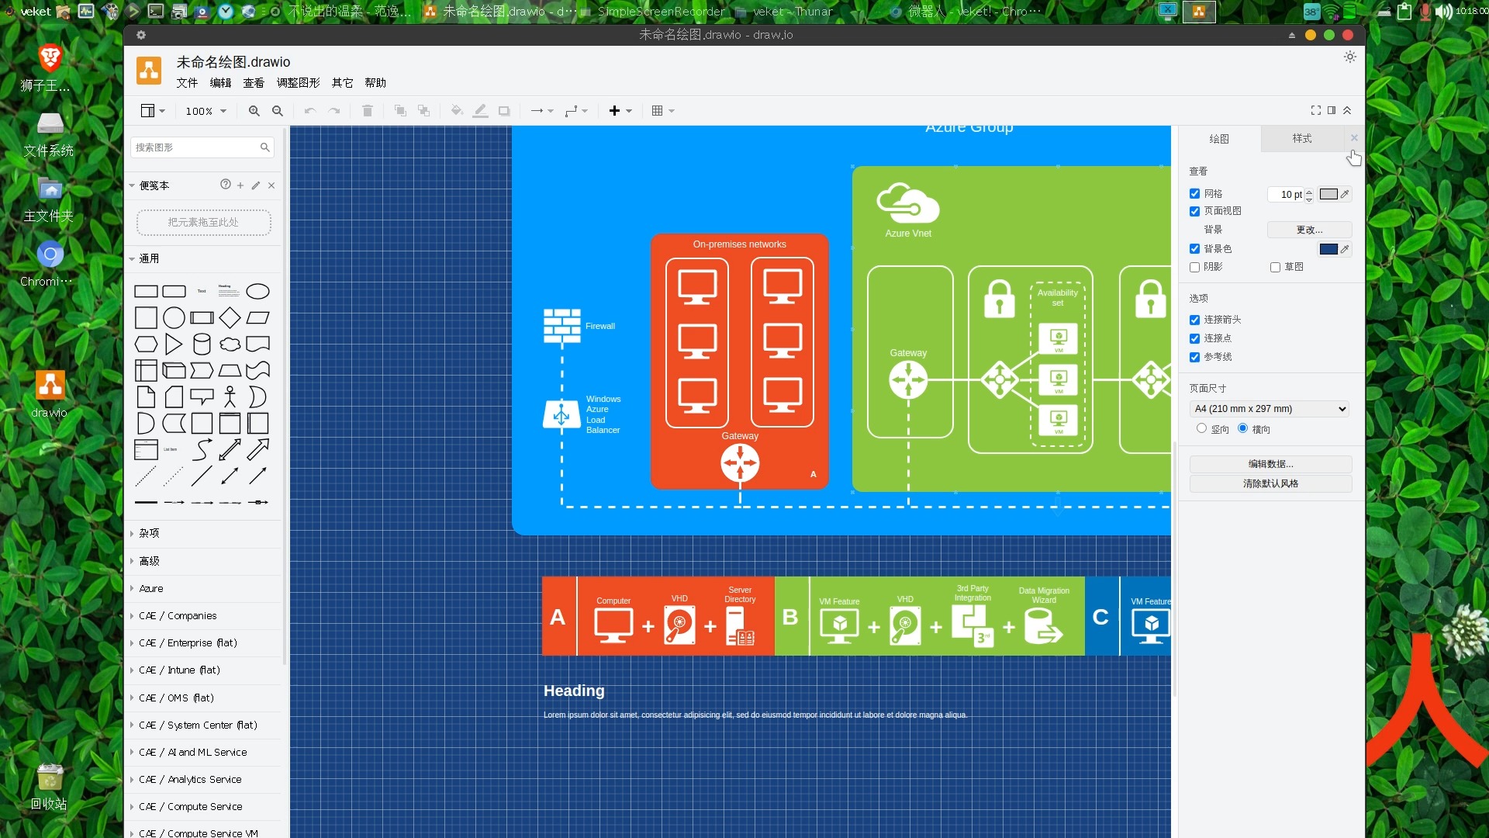Click the blue background color swatch
Viewport: 1489px width, 838px height.
1328,249
